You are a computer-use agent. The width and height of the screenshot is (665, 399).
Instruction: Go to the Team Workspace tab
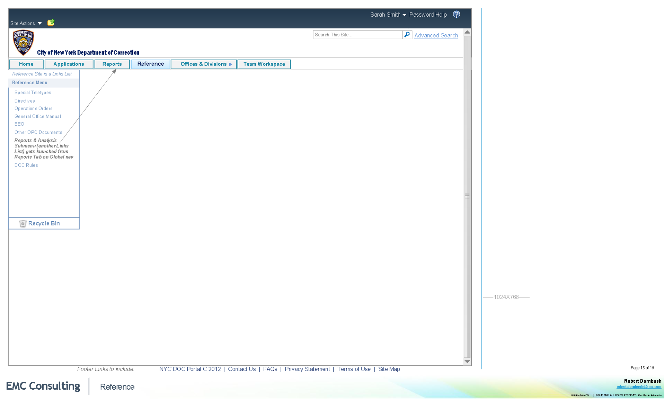pyautogui.click(x=264, y=64)
